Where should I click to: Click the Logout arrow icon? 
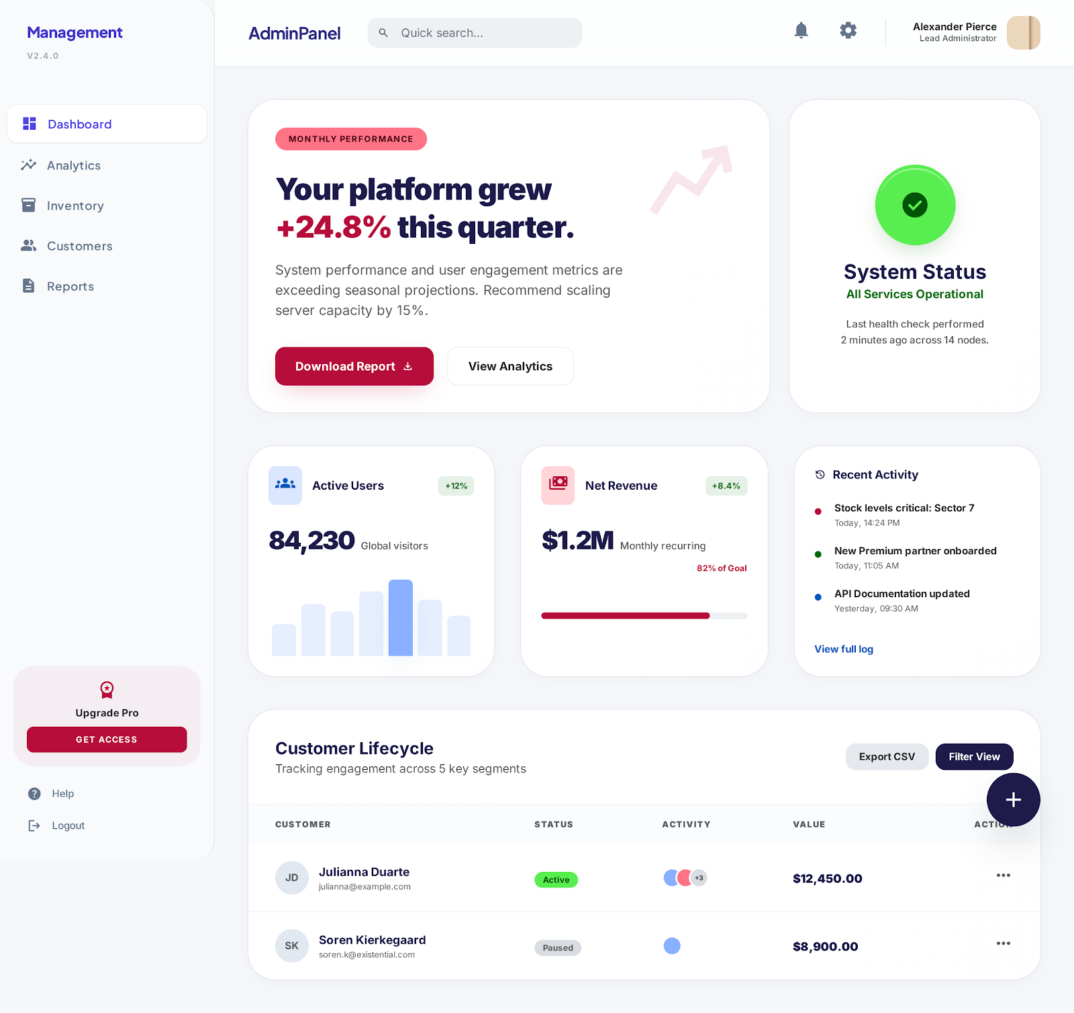coord(34,826)
